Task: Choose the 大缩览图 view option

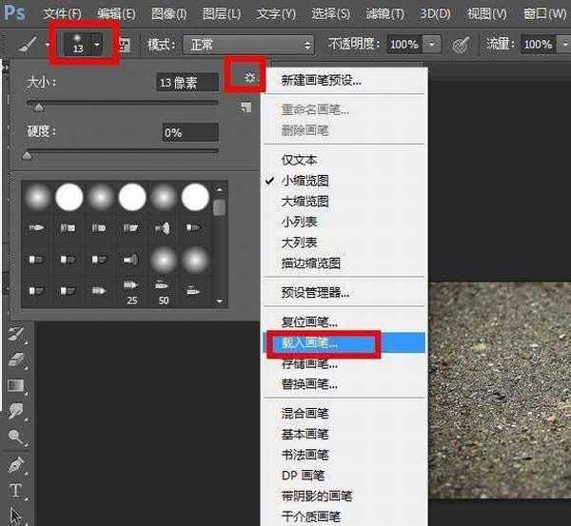Action: [305, 201]
